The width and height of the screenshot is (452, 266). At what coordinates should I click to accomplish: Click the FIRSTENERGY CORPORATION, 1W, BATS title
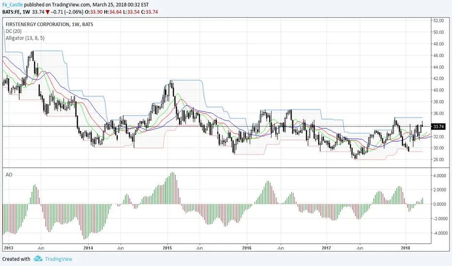point(49,25)
